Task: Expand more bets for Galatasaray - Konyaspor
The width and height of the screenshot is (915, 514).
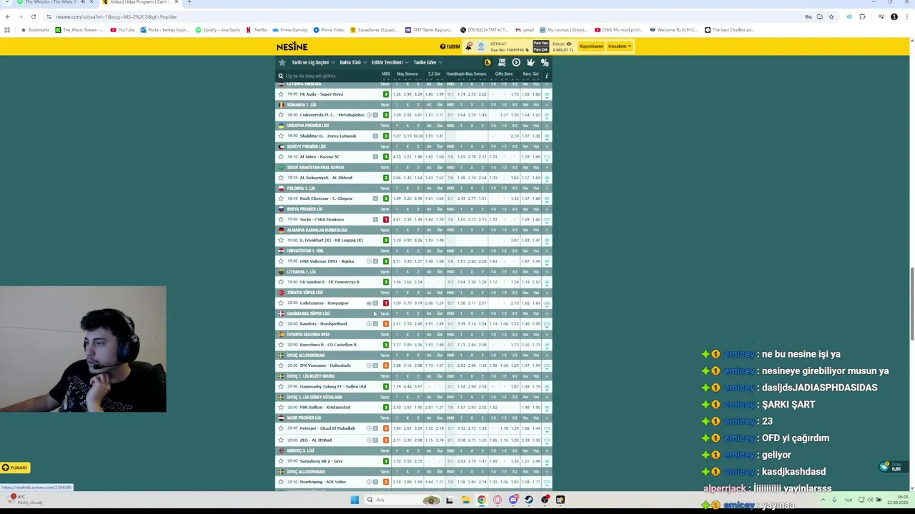Action: coord(547,303)
